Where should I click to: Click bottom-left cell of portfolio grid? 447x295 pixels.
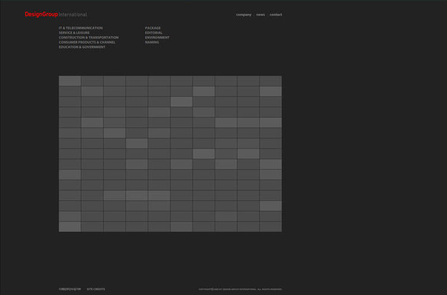pos(70,226)
